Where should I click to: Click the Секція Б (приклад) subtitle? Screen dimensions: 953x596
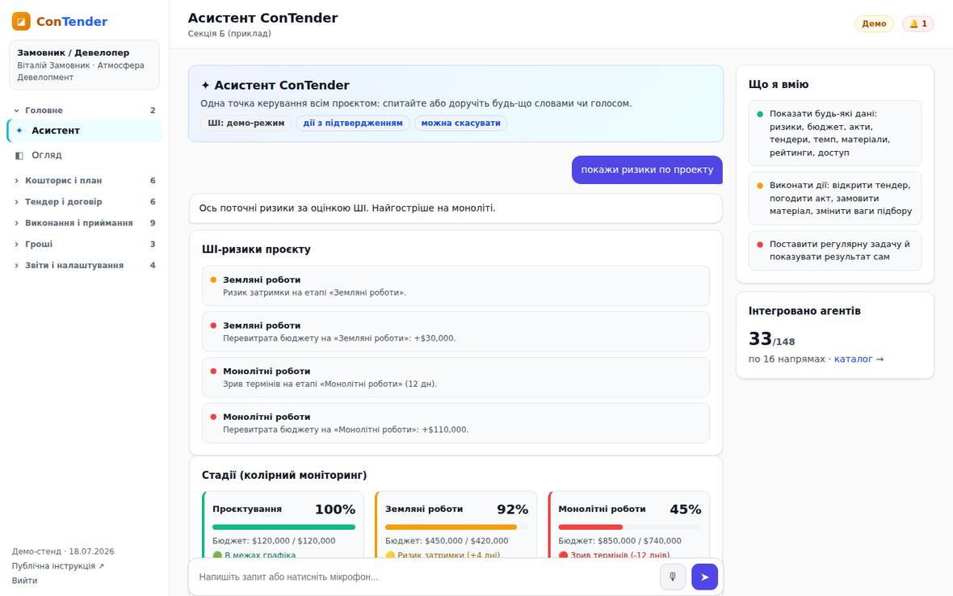point(229,33)
